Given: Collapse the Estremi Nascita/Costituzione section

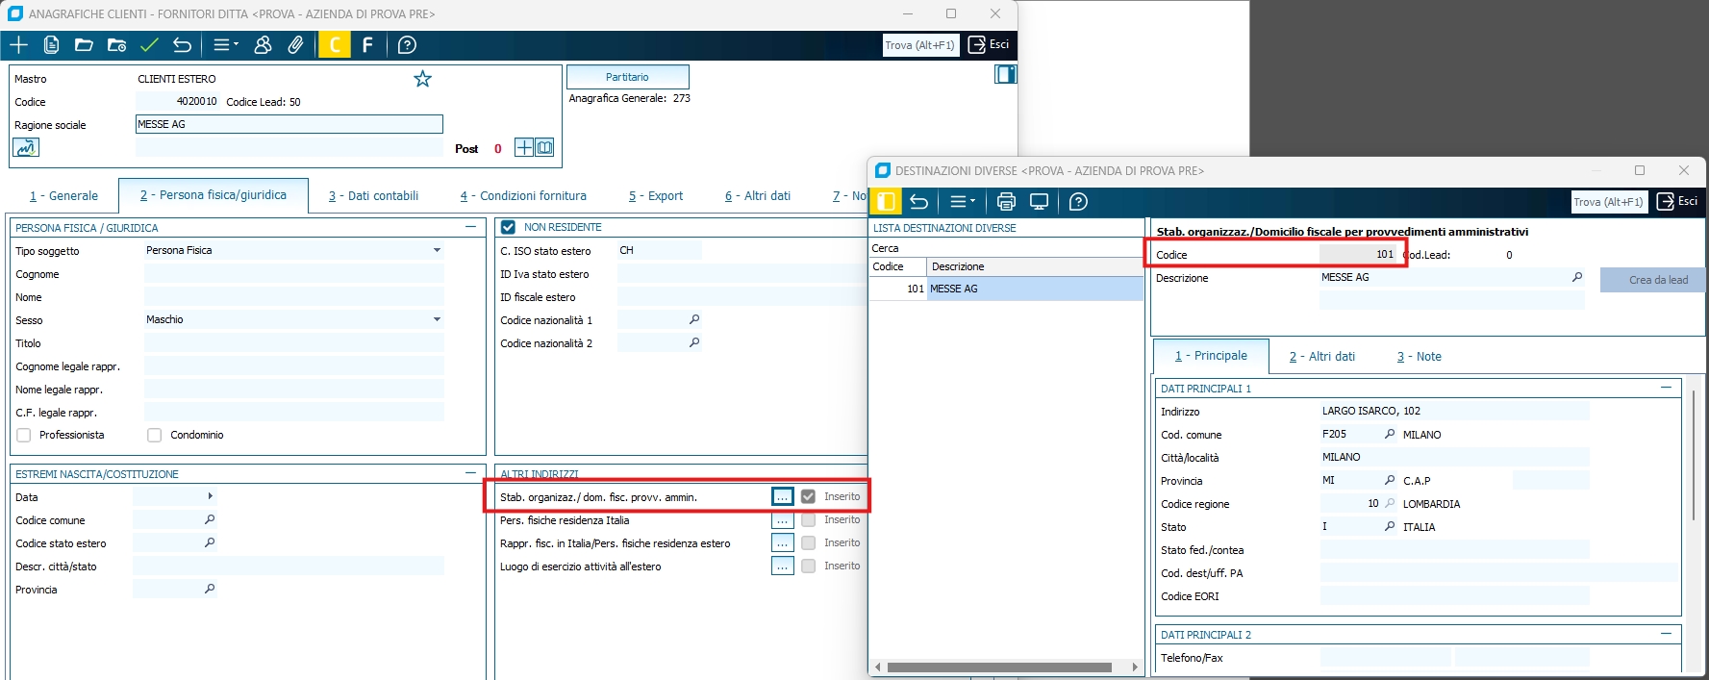Looking at the screenshot, I should click(470, 473).
